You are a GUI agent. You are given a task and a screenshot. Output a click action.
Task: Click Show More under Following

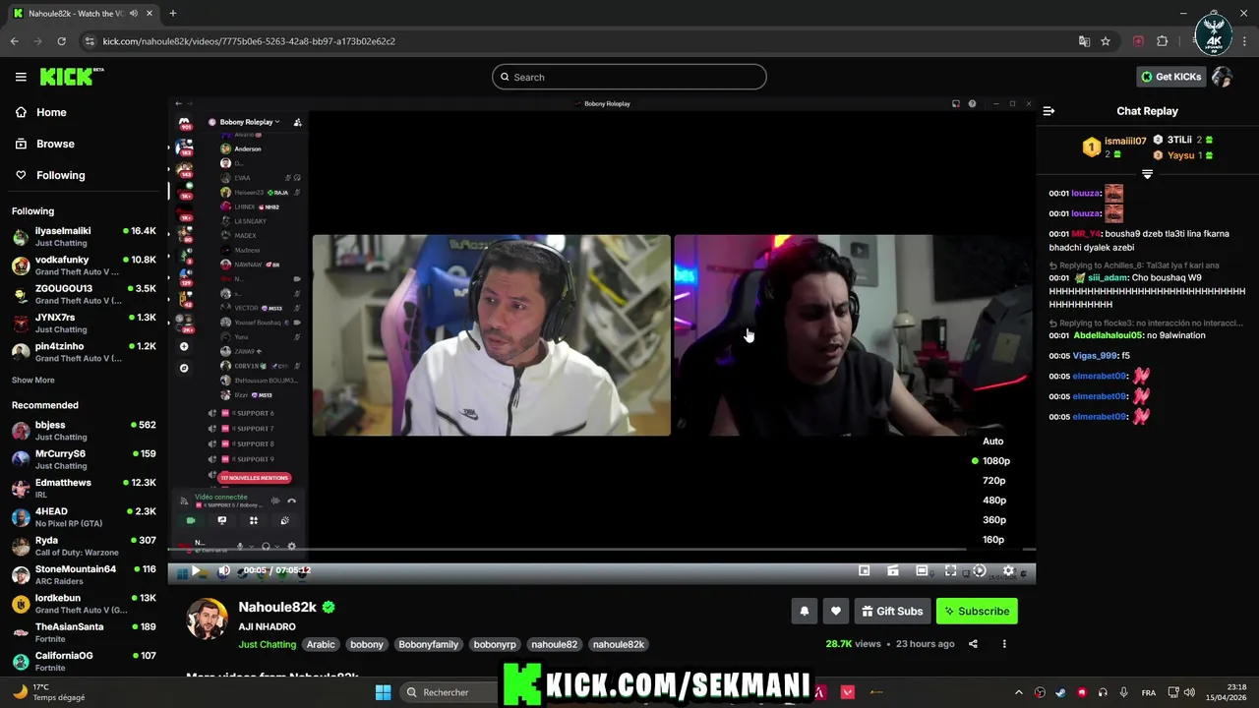(33, 381)
